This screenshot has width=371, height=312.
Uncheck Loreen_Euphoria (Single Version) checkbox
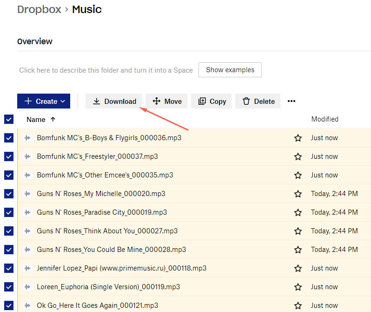(9, 287)
